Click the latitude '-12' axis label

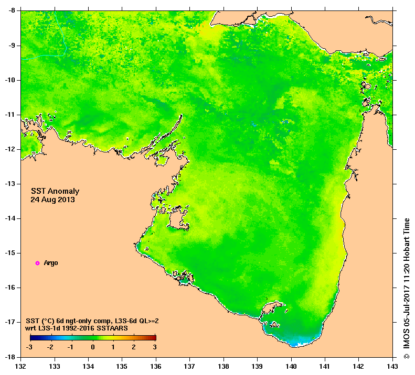(10, 149)
